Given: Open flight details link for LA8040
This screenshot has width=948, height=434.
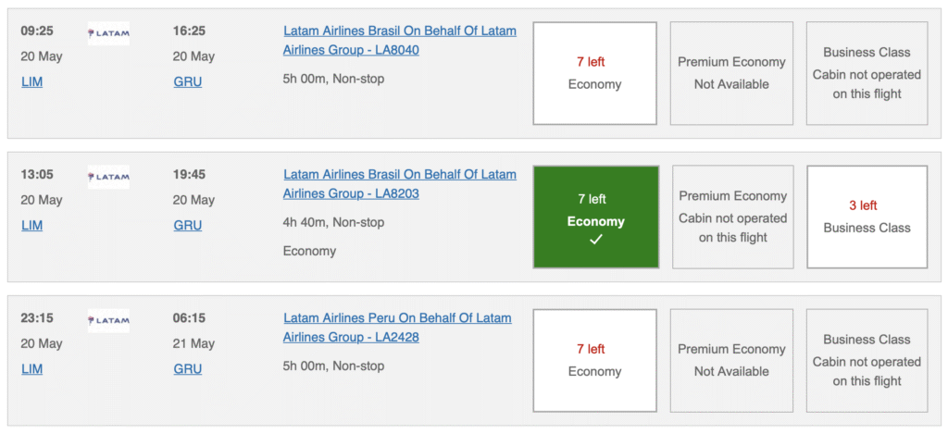Looking at the screenshot, I should point(399,41).
